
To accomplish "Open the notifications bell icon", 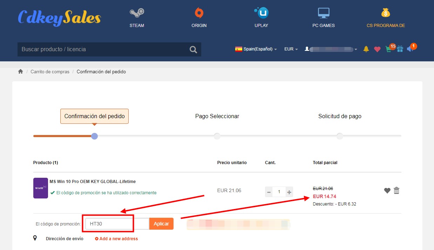I will [366, 49].
